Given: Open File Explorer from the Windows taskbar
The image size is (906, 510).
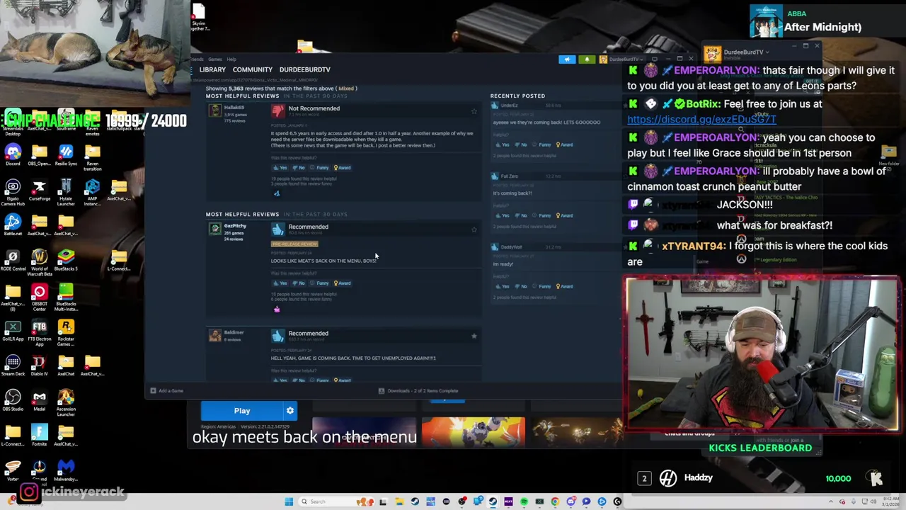Looking at the screenshot, I should (399, 501).
